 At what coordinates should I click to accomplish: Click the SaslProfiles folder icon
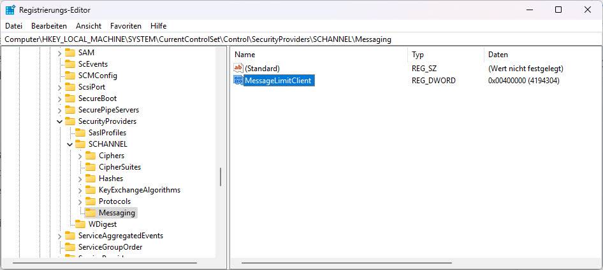[x=80, y=133]
